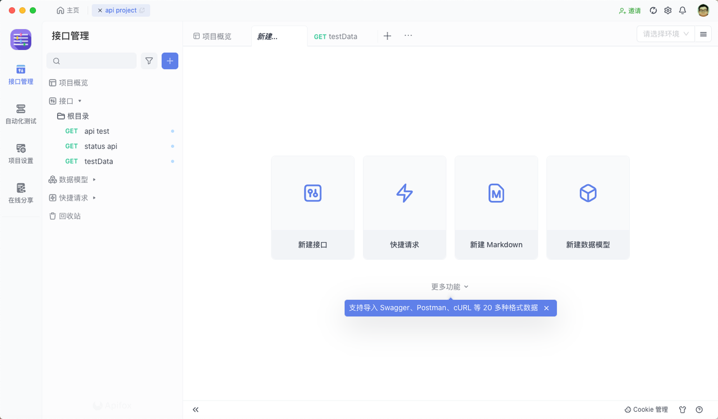Screen dimensions: 718x419
Task: Click the 接口管理 panel heading
Action: [x=71, y=36]
